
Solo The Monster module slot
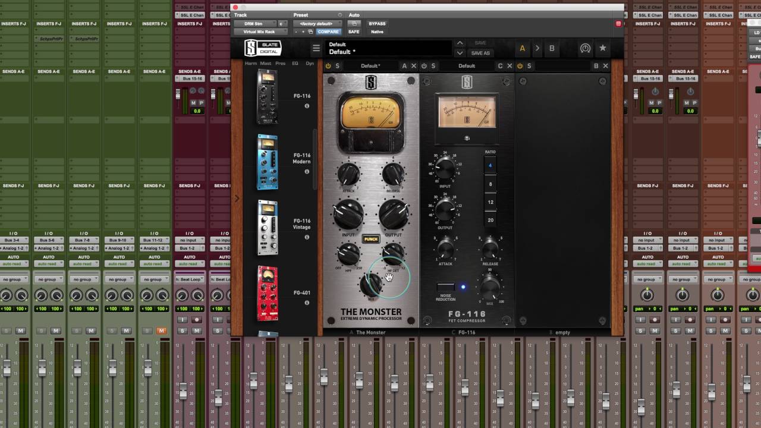tap(337, 66)
